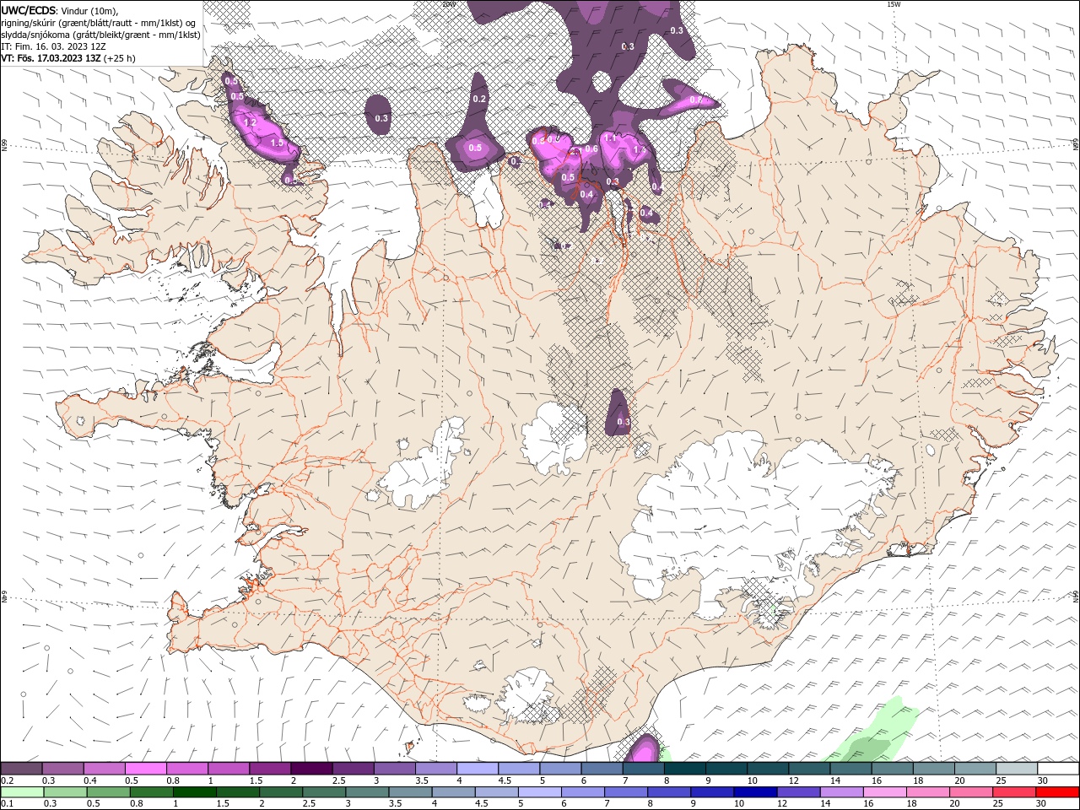Pick the dark green swatch starting at 1 in bottom legend
The width and height of the screenshot is (1080, 810).
pyautogui.click(x=194, y=792)
